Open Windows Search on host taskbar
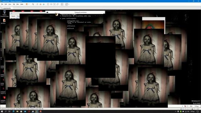Viewport: 201px width, 113px height. pyautogui.click(x=6, y=111)
